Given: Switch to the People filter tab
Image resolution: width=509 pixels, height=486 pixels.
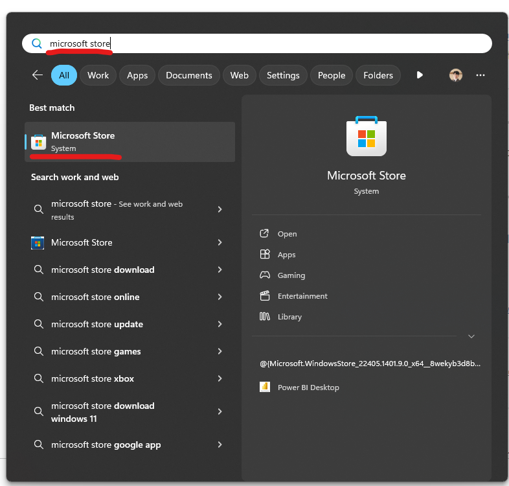Looking at the screenshot, I should (x=332, y=75).
